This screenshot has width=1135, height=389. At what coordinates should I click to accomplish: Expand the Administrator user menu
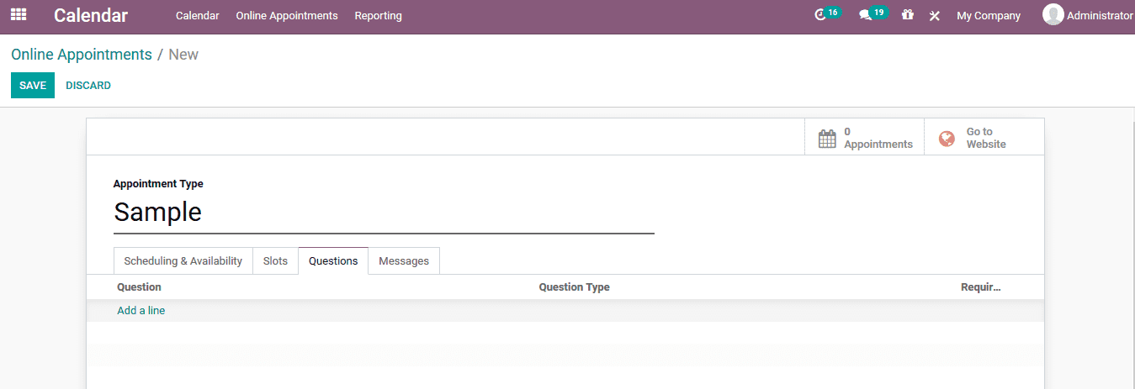click(x=1088, y=15)
